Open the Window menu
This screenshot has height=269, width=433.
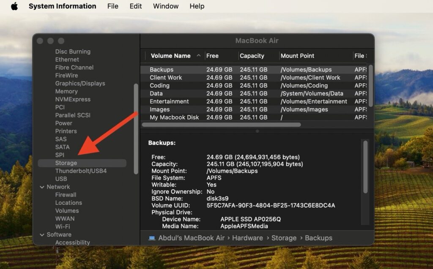(166, 6)
